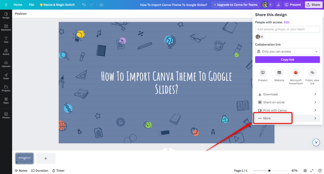Switch to grid view

(x=305, y=171)
